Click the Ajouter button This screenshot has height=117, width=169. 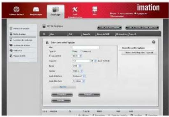point(64,87)
